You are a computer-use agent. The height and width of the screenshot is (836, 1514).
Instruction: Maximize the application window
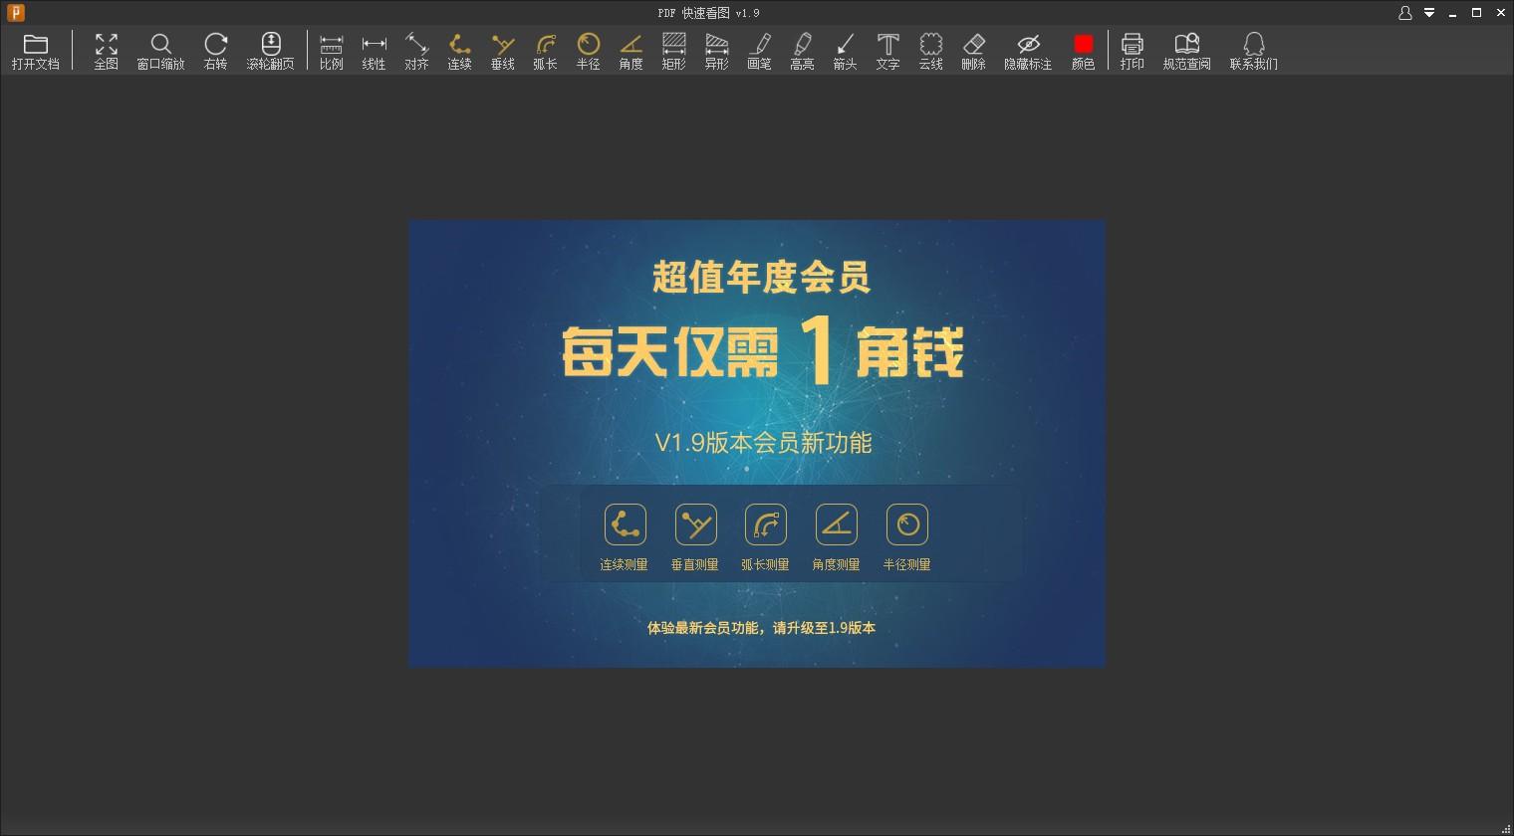(1477, 13)
